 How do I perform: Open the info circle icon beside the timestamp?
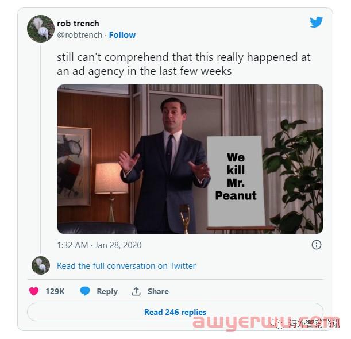(x=316, y=245)
